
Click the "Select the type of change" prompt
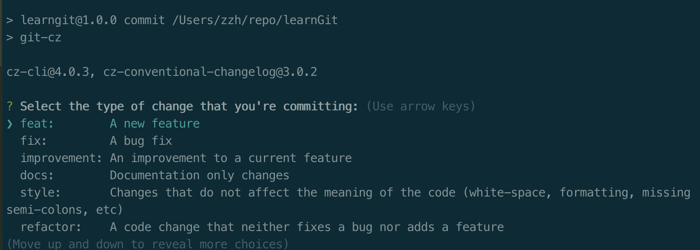coord(189,106)
